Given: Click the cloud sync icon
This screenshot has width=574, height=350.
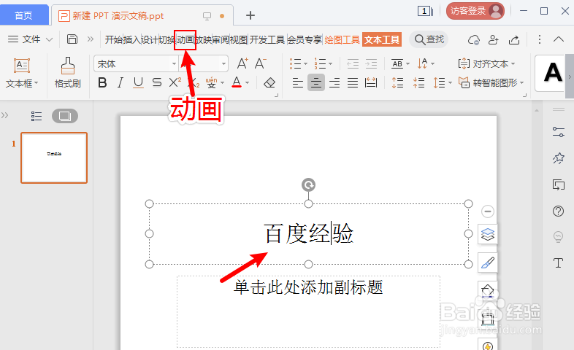Looking at the screenshot, I should [474, 39].
